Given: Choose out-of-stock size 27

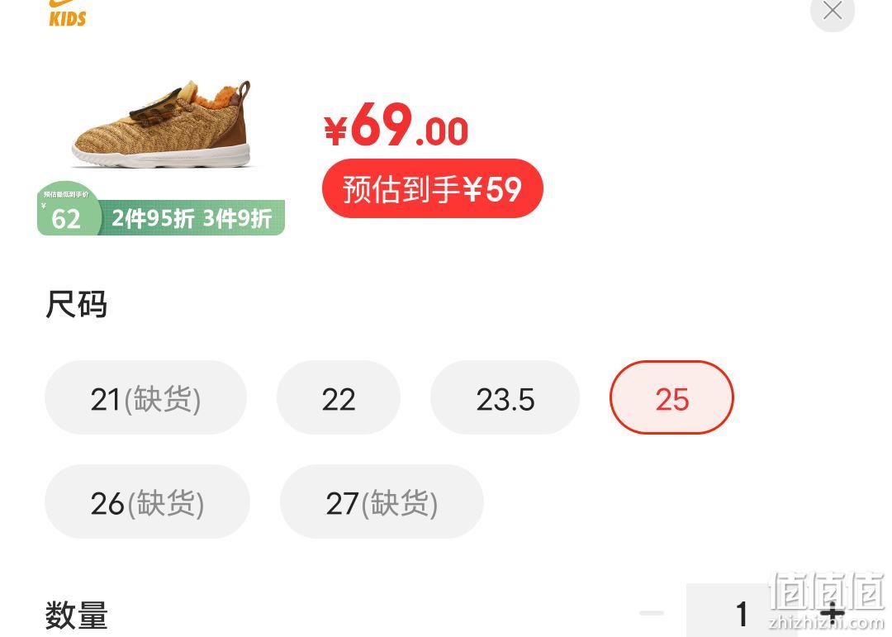Looking at the screenshot, I should (x=382, y=502).
